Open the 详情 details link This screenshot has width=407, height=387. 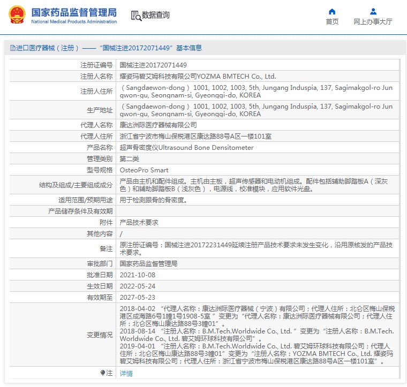pos(126,373)
